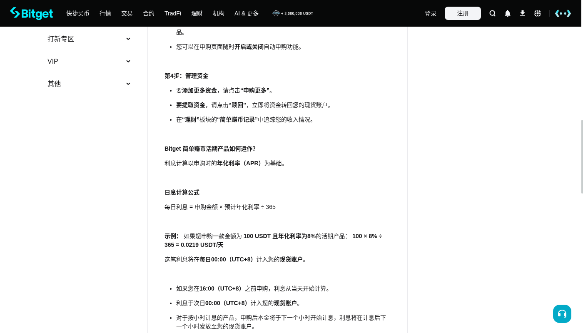
Task: Click the 日息计算公式 heading
Action: click(x=182, y=192)
